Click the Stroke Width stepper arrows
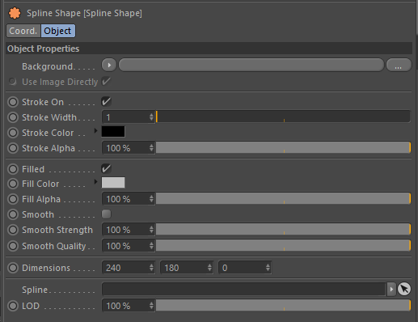 pos(151,117)
